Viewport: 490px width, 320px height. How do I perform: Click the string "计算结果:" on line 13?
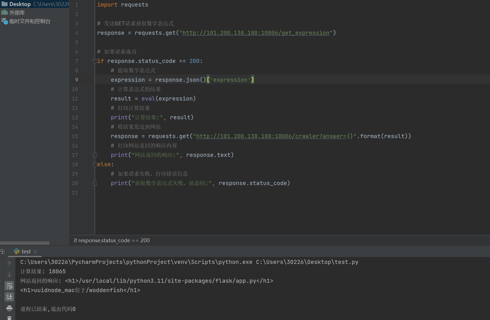click(x=147, y=117)
